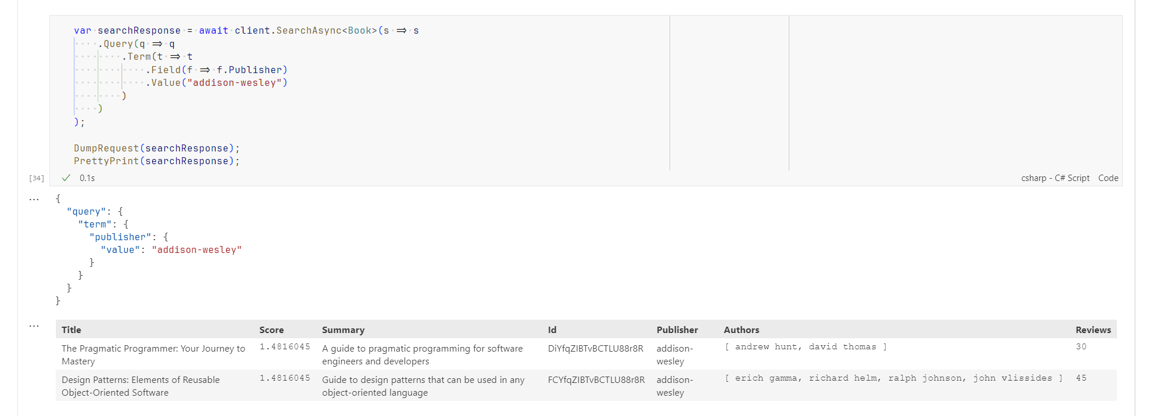
Task: Open the JSON output ellipsis menu
Action: pyautogui.click(x=34, y=199)
